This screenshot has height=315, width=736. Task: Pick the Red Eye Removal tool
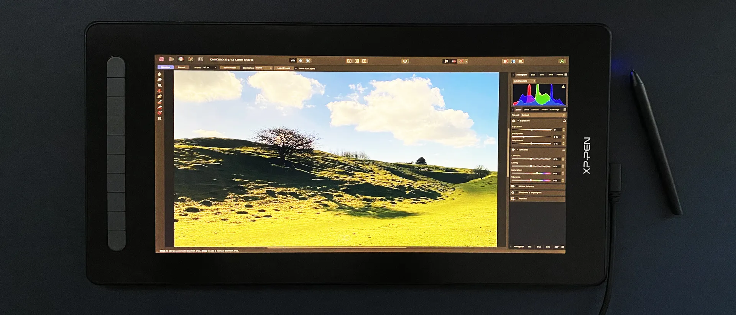point(159,91)
